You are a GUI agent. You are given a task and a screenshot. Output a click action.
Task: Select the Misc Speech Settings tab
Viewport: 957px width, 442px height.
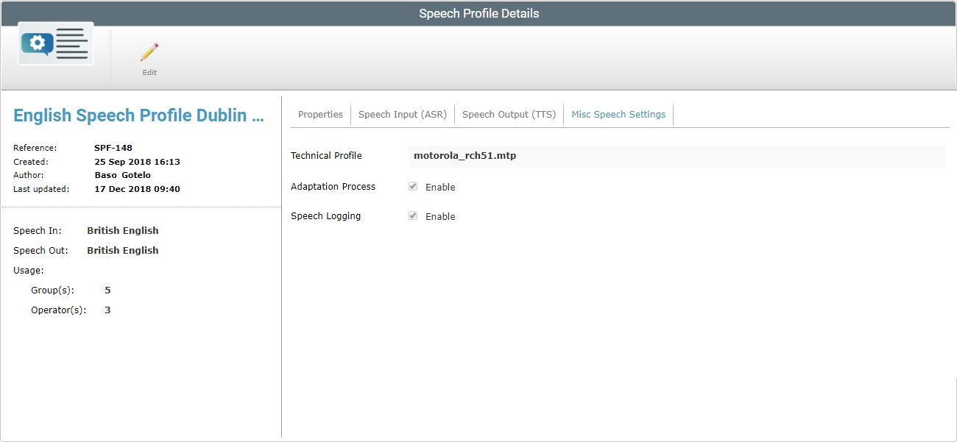(618, 114)
